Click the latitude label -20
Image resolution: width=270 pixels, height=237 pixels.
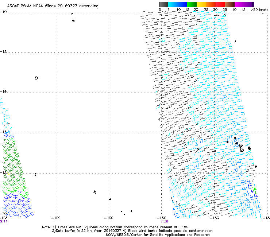(3, 214)
